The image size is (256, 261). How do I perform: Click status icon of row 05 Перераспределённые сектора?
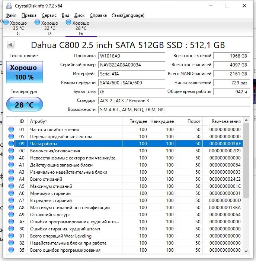11,136
